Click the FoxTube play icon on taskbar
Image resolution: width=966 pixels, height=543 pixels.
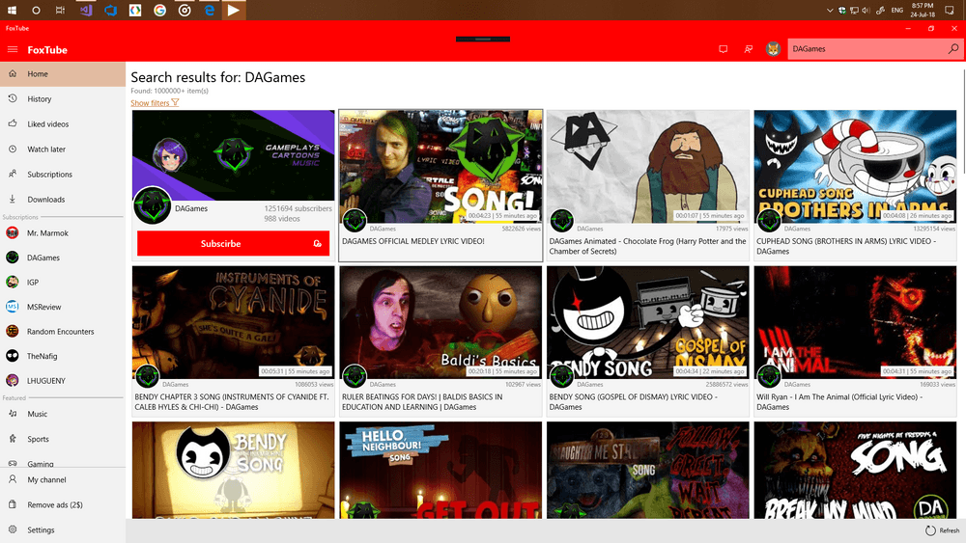click(234, 10)
